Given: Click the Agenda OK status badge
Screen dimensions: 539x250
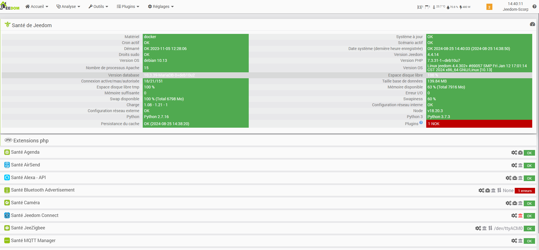Looking at the screenshot, I should click(529, 153).
